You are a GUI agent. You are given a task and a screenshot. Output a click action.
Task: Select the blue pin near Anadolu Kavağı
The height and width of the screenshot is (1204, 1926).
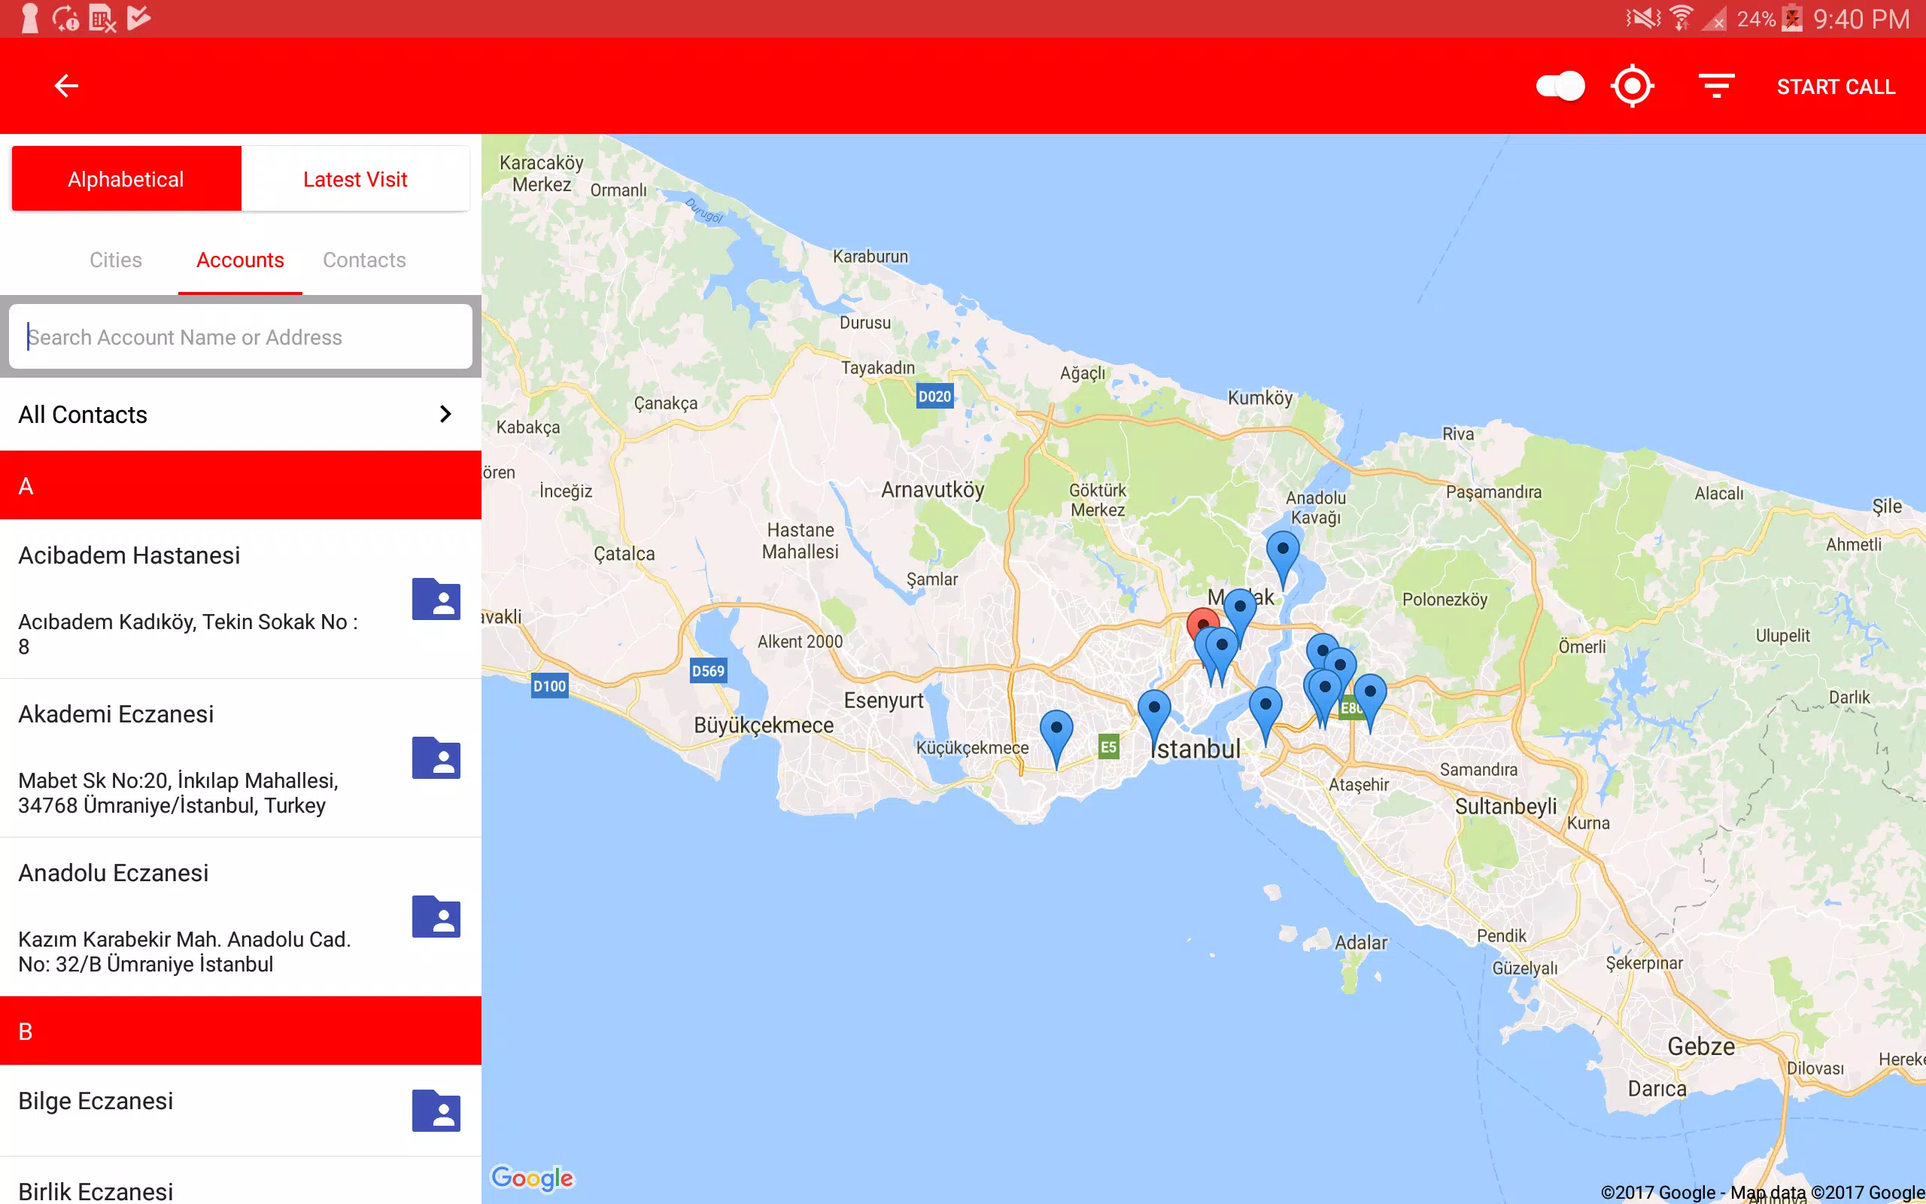pyautogui.click(x=1283, y=558)
